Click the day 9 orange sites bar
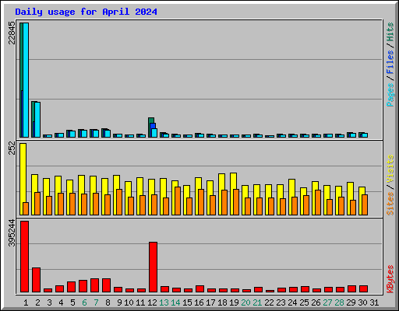Image resolution: width=399 pixels, height=311 pixels. [119, 202]
